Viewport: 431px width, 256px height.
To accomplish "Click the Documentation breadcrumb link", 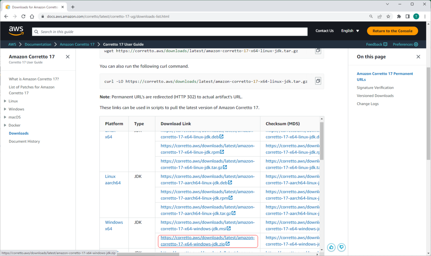I will [x=38, y=45].
